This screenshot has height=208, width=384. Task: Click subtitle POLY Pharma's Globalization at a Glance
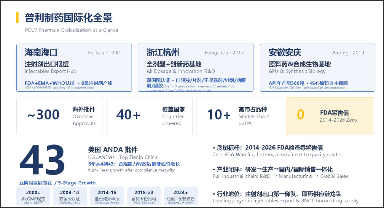click(x=71, y=30)
